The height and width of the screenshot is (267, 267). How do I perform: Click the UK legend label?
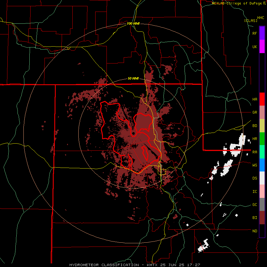(255, 47)
